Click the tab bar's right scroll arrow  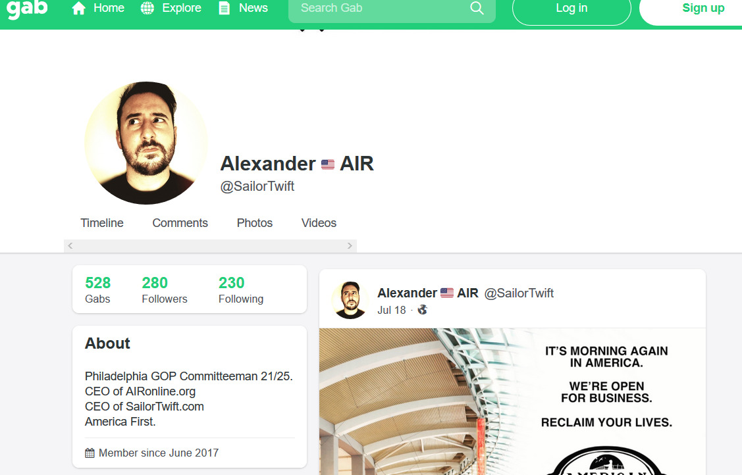350,246
